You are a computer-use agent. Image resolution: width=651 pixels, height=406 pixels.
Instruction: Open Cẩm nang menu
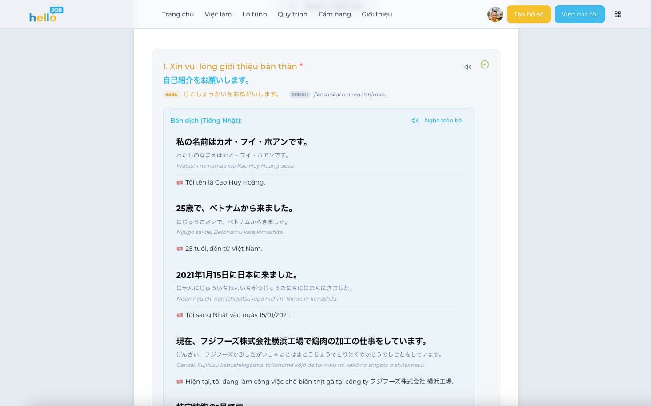tap(335, 14)
